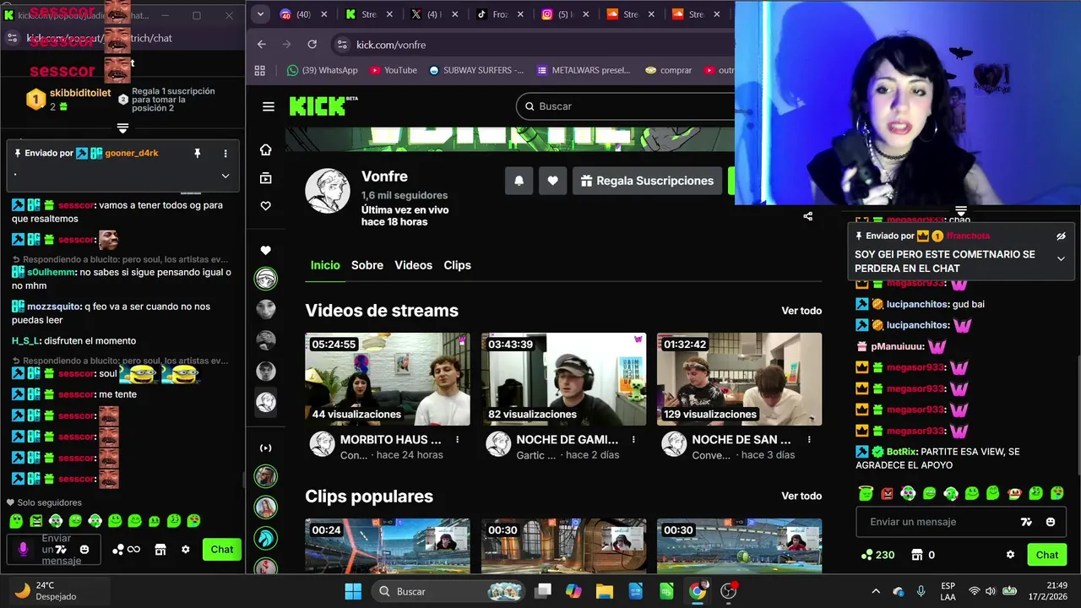
Task: Open shop icon in left popout chat
Action: click(x=160, y=550)
